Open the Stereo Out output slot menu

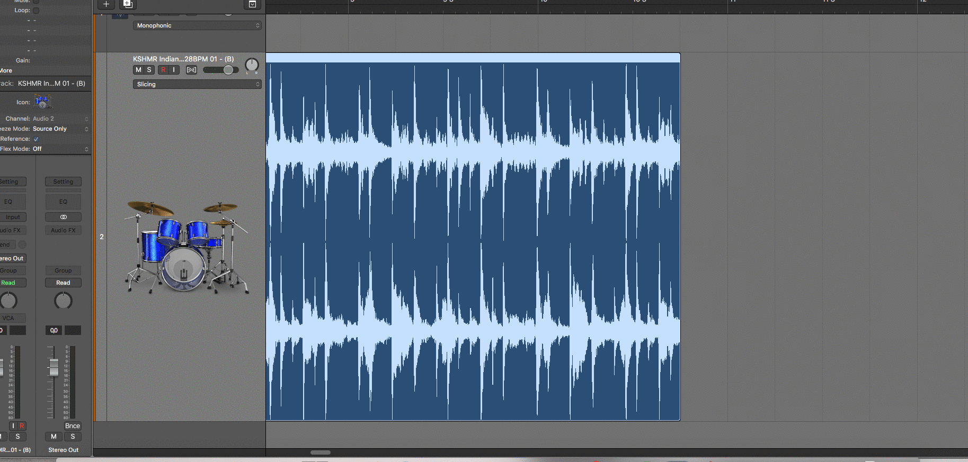tap(12, 258)
